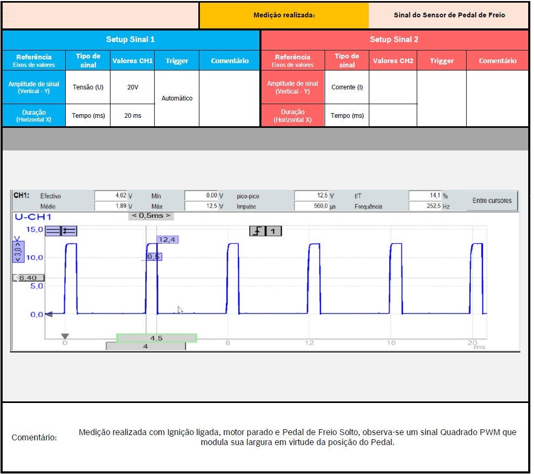Click the rising edge trigger icon

[x=257, y=230]
